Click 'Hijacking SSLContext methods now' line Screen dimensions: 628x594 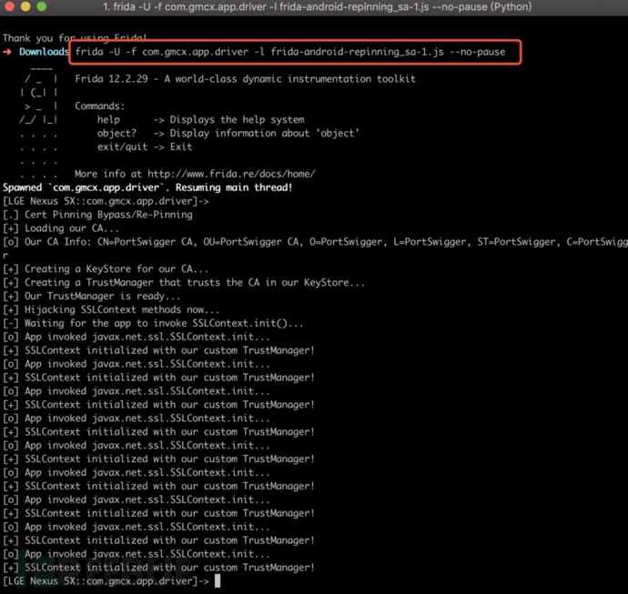[111, 310]
